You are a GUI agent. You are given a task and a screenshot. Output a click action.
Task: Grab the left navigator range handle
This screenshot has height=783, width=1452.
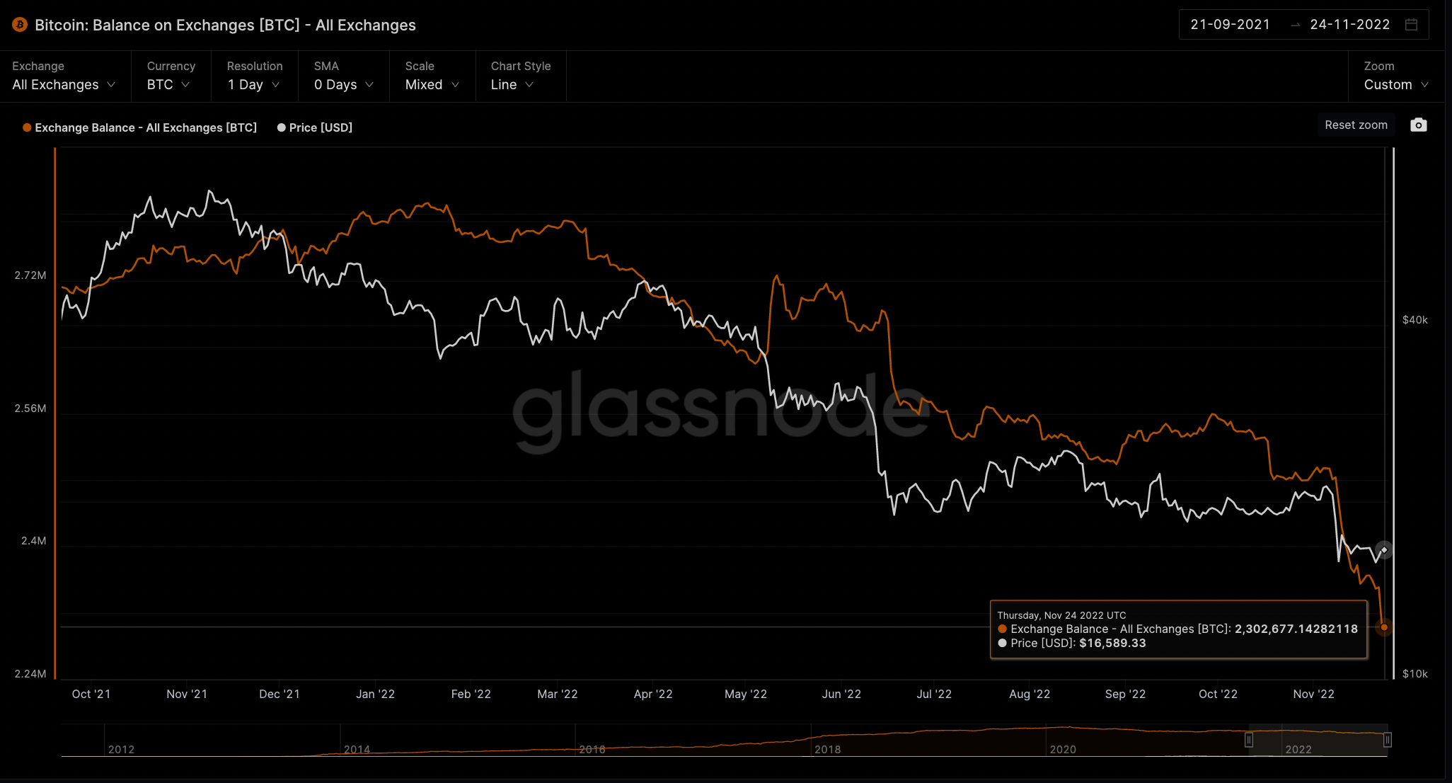[1249, 740]
